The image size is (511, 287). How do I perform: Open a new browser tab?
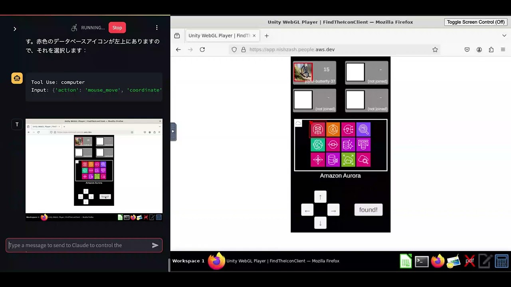coord(266,35)
